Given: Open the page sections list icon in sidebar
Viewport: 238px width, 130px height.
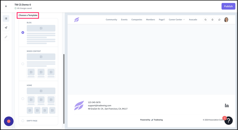Looking at the screenshot, I should pyautogui.click(x=6, y=18).
